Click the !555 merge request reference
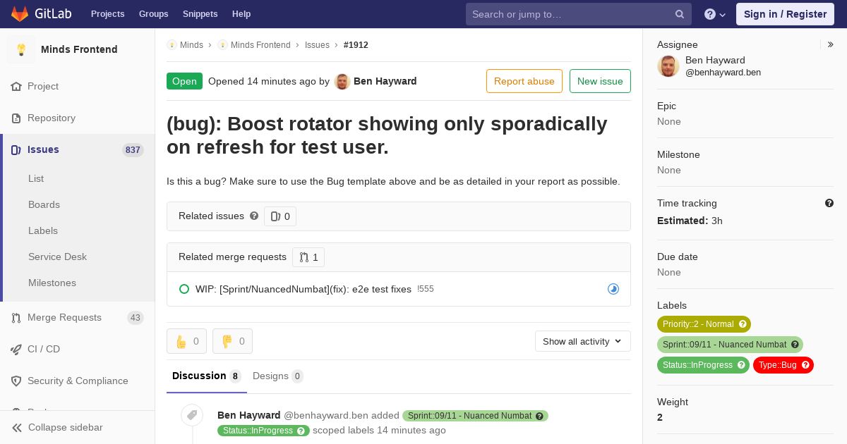This screenshot has width=847, height=444. [426, 289]
